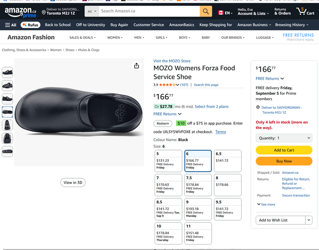Click Add to Wish List button
This screenshot has width=319, height=250.
[x=281, y=220]
